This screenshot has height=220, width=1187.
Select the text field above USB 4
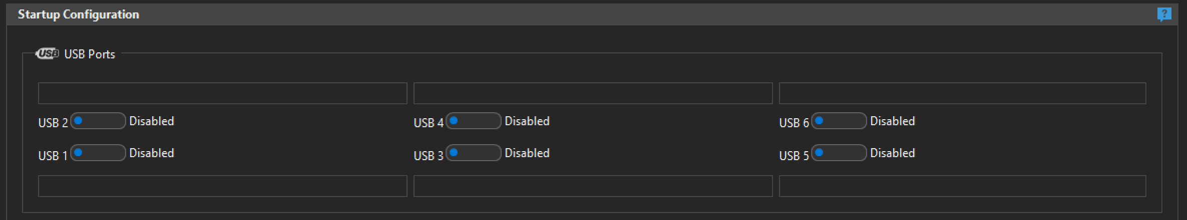(593, 93)
